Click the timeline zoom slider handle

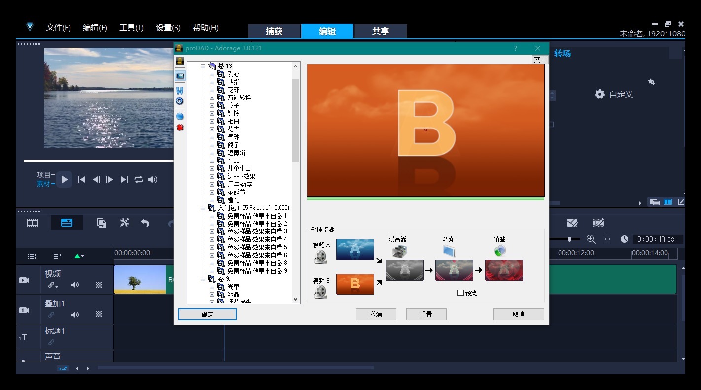click(570, 239)
